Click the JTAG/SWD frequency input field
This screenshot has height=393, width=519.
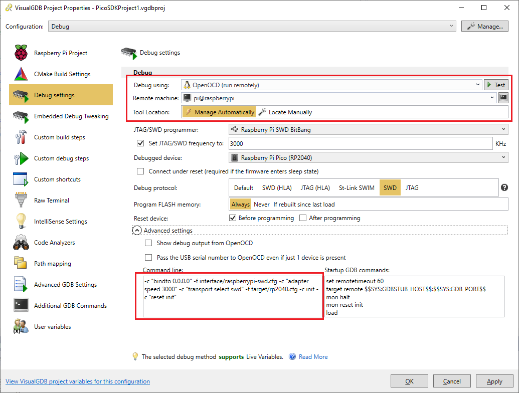361,143
